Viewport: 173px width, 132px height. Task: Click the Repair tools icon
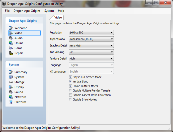[11, 53]
